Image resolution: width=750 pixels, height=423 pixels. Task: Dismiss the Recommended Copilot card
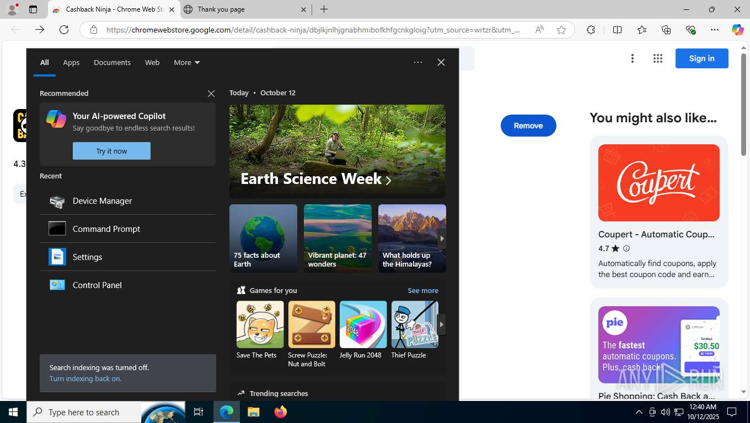coord(211,94)
